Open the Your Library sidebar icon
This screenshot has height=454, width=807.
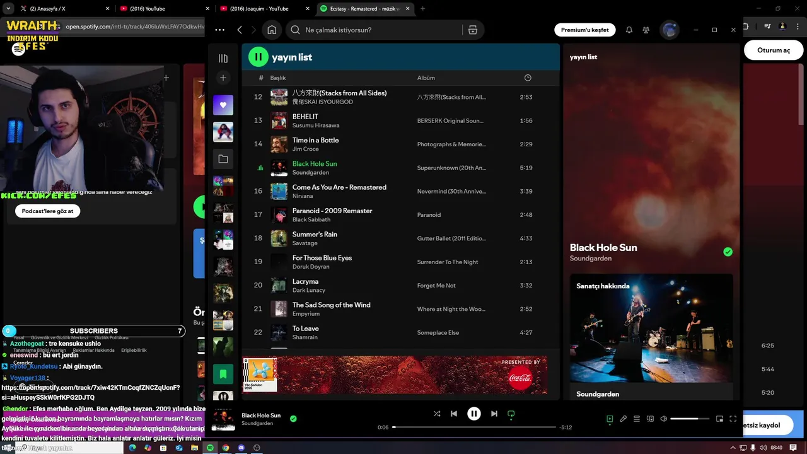coord(223,58)
